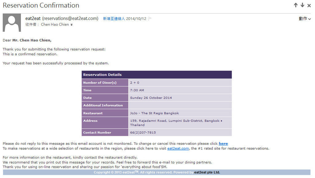Click the diners value 2 + 0
The height and width of the screenshot is (178, 315).
coord(135,82)
